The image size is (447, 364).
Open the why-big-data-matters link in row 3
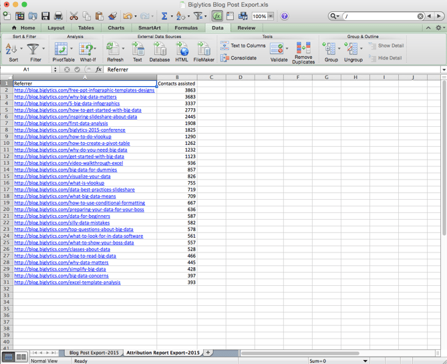(65, 97)
